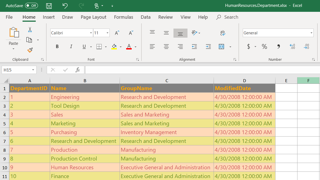Select the Format Painter brush

point(30,50)
